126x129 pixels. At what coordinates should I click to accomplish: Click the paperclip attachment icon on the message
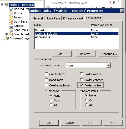coord(114,2)
